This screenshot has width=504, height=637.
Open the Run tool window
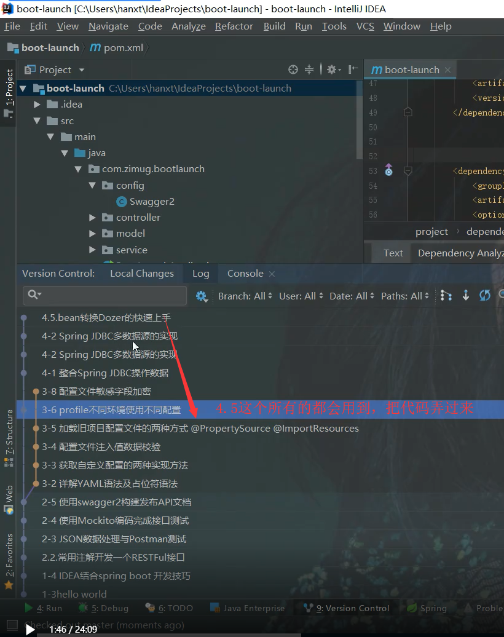click(x=44, y=607)
